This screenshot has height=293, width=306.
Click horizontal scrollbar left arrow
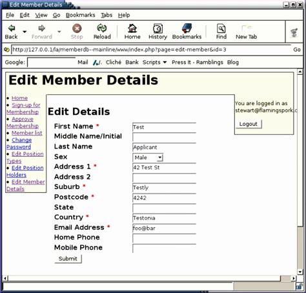point(5,278)
